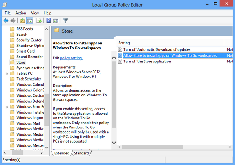This screenshot has width=235, height=165.
Task: Click tree pane horizontal scroll left arrow
Action: (5, 153)
